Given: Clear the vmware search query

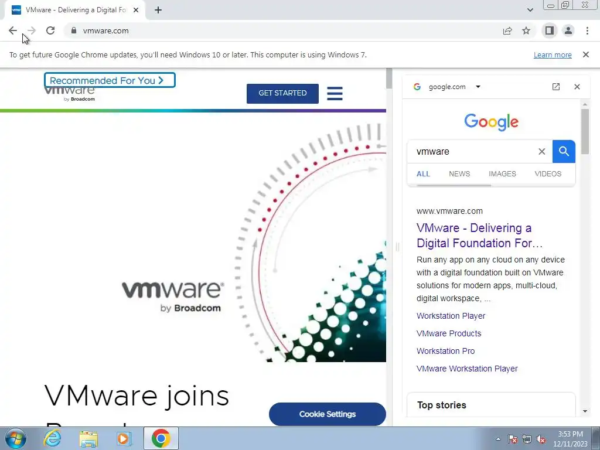Looking at the screenshot, I should (x=542, y=152).
